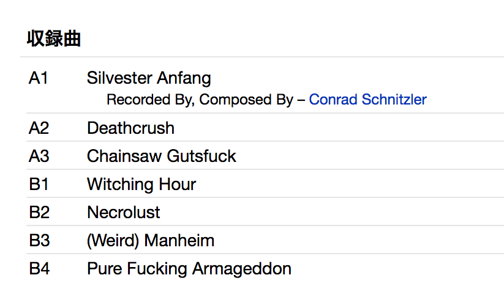Select the Witching Hour track title
504x297 pixels.
pos(141,184)
